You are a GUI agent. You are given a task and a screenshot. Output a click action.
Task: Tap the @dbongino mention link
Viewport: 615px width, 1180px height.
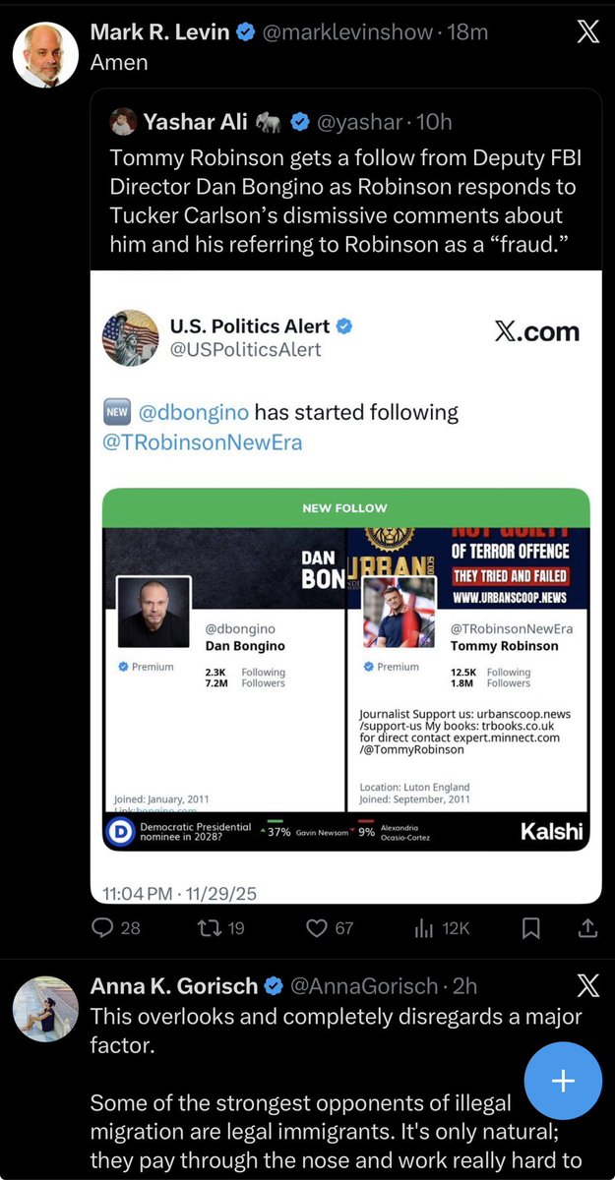(205, 412)
